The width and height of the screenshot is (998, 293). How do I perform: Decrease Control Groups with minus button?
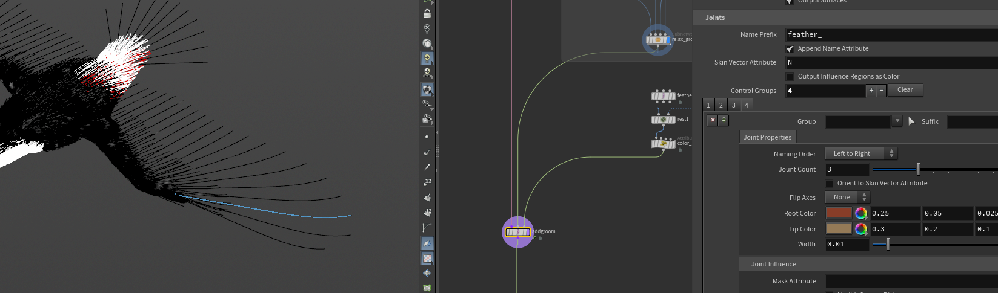(x=882, y=91)
